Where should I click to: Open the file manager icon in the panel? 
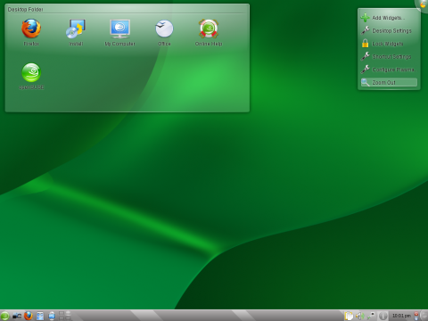pyautogui.click(x=40, y=316)
